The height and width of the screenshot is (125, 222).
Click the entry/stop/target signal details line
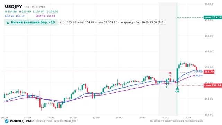(112, 22)
